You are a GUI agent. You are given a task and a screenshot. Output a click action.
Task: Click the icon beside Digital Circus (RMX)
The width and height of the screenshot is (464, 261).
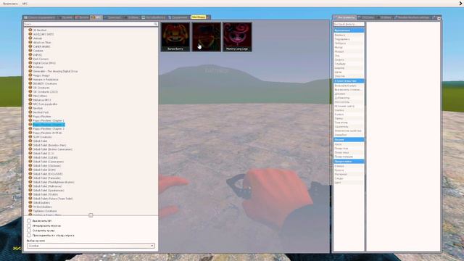30,63
